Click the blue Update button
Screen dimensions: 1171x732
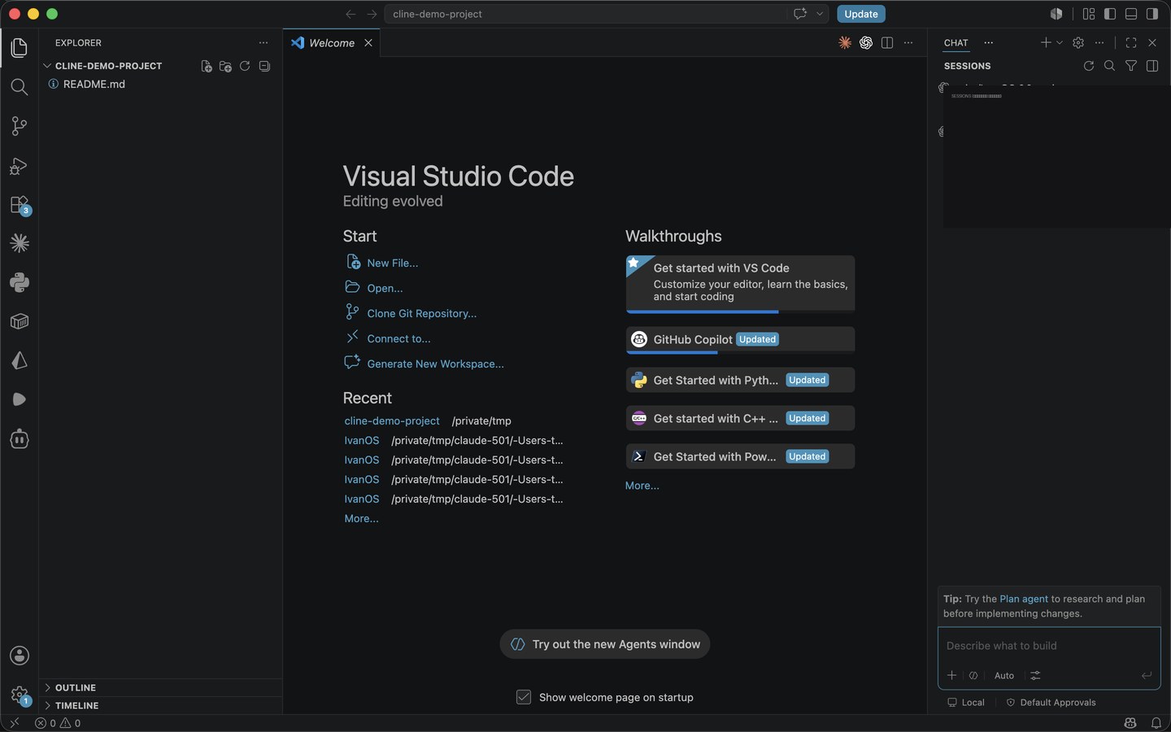[861, 14]
